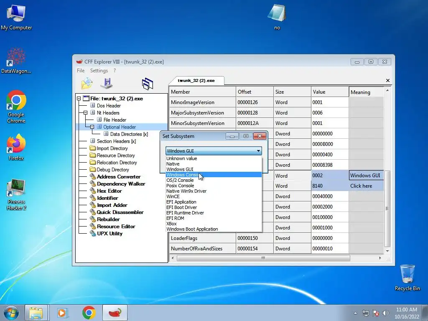Click the volume speaker tray icon
Screen dimensions: 428x321
[x=386, y=313]
